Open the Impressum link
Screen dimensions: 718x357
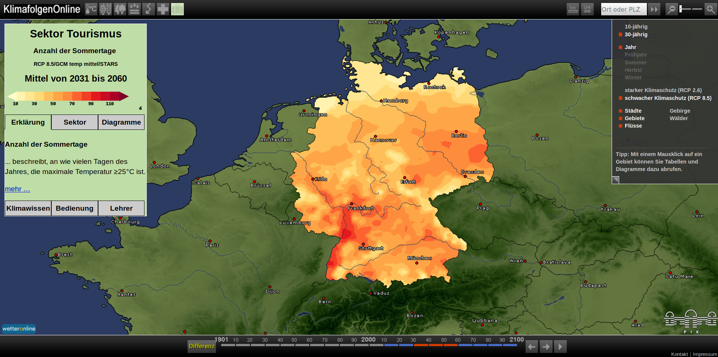pyautogui.click(x=705, y=354)
